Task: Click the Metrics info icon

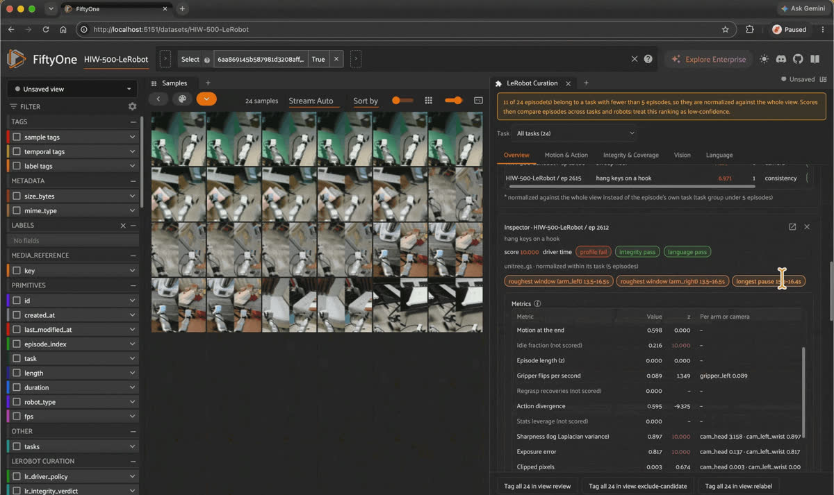Action: point(537,303)
